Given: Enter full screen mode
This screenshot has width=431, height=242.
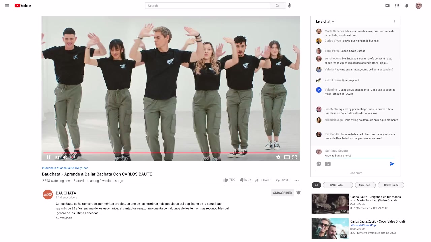Looking at the screenshot, I should coord(294,157).
